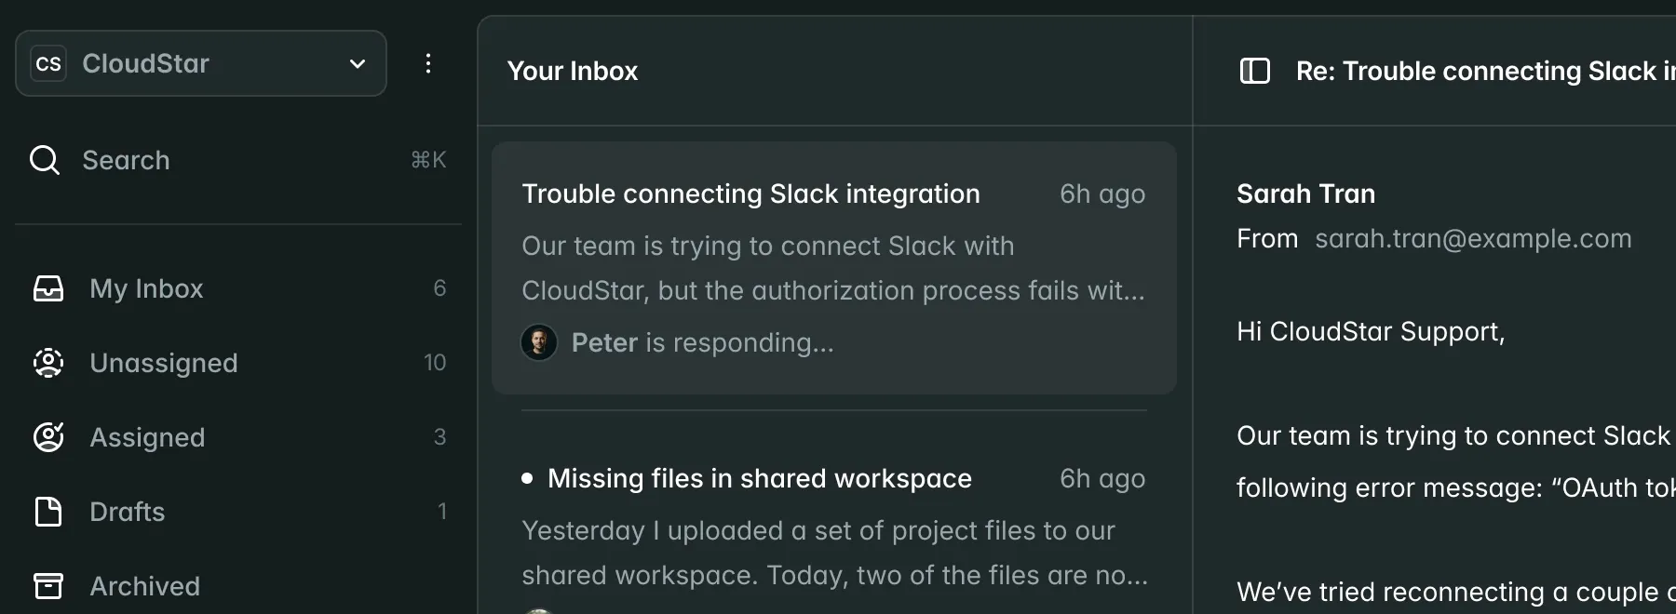Toggle the sidebar panel layout icon
Screen dimensions: 1676x614
pyautogui.click(x=1255, y=71)
